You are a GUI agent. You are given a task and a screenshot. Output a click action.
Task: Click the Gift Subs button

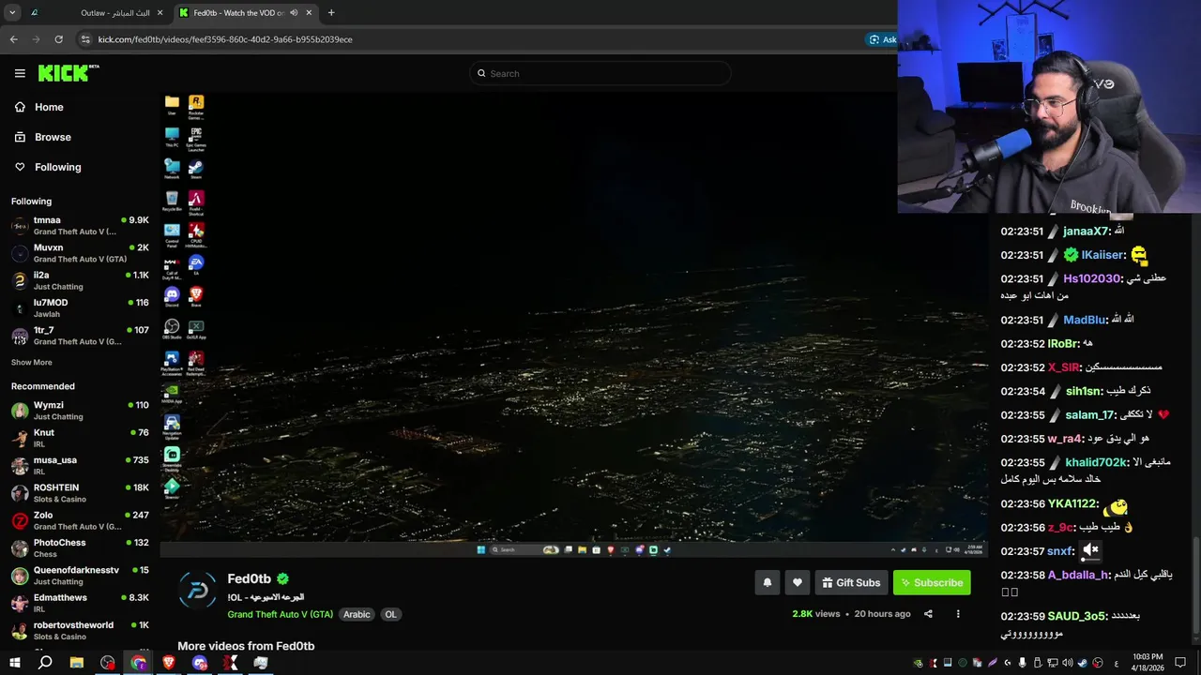tap(851, 582)
